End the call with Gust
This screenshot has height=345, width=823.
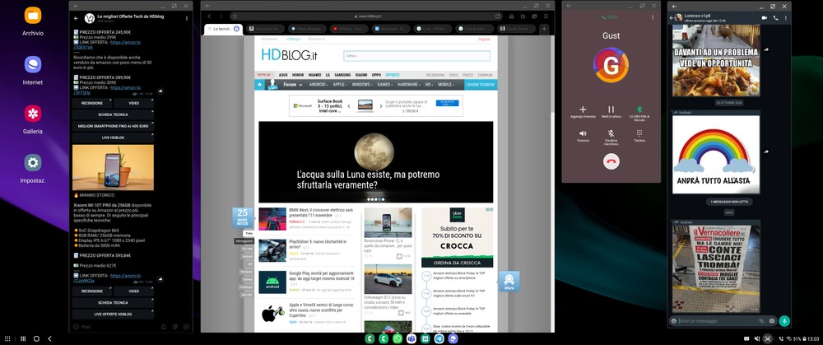[611, 161]
